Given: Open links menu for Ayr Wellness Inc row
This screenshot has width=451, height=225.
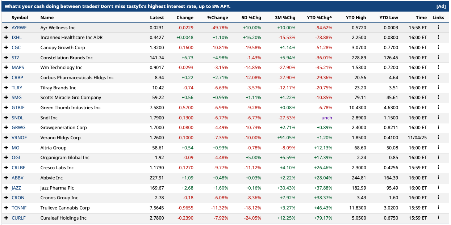Looking at the screenshot, I should click(x=438, y=27).
